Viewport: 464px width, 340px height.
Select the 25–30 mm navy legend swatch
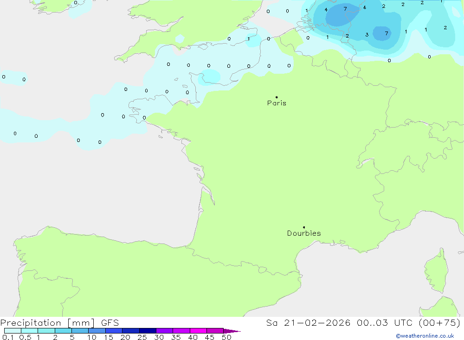click(148, 331)
